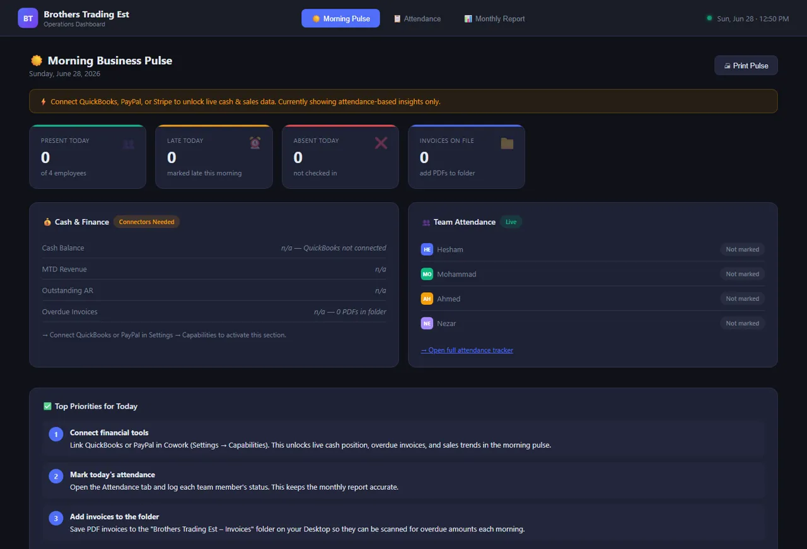This screenshot has width=807, height=549.
Task: Click the people icon beside Team Attendance
Action: tap(426, 222)
